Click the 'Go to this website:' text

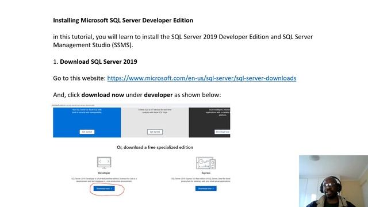pos(79,78)
